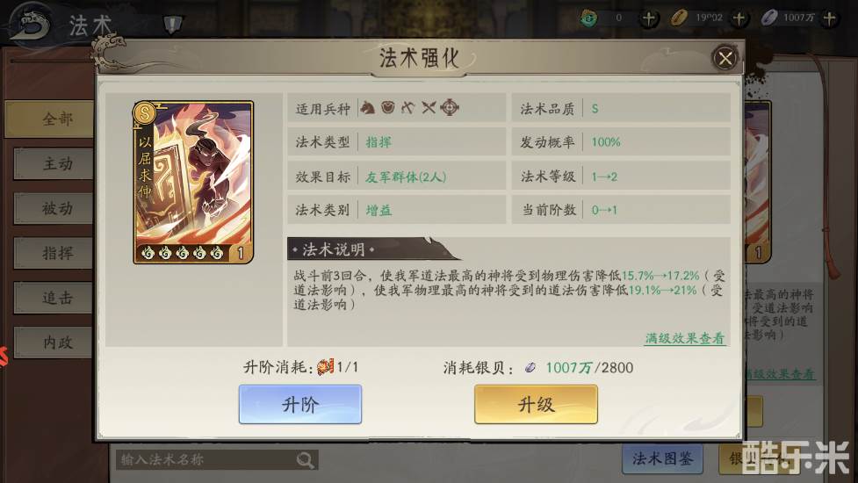Click the cavalry horse troop icon
This screenshot has height=483, width=858.
click(368, 108)
